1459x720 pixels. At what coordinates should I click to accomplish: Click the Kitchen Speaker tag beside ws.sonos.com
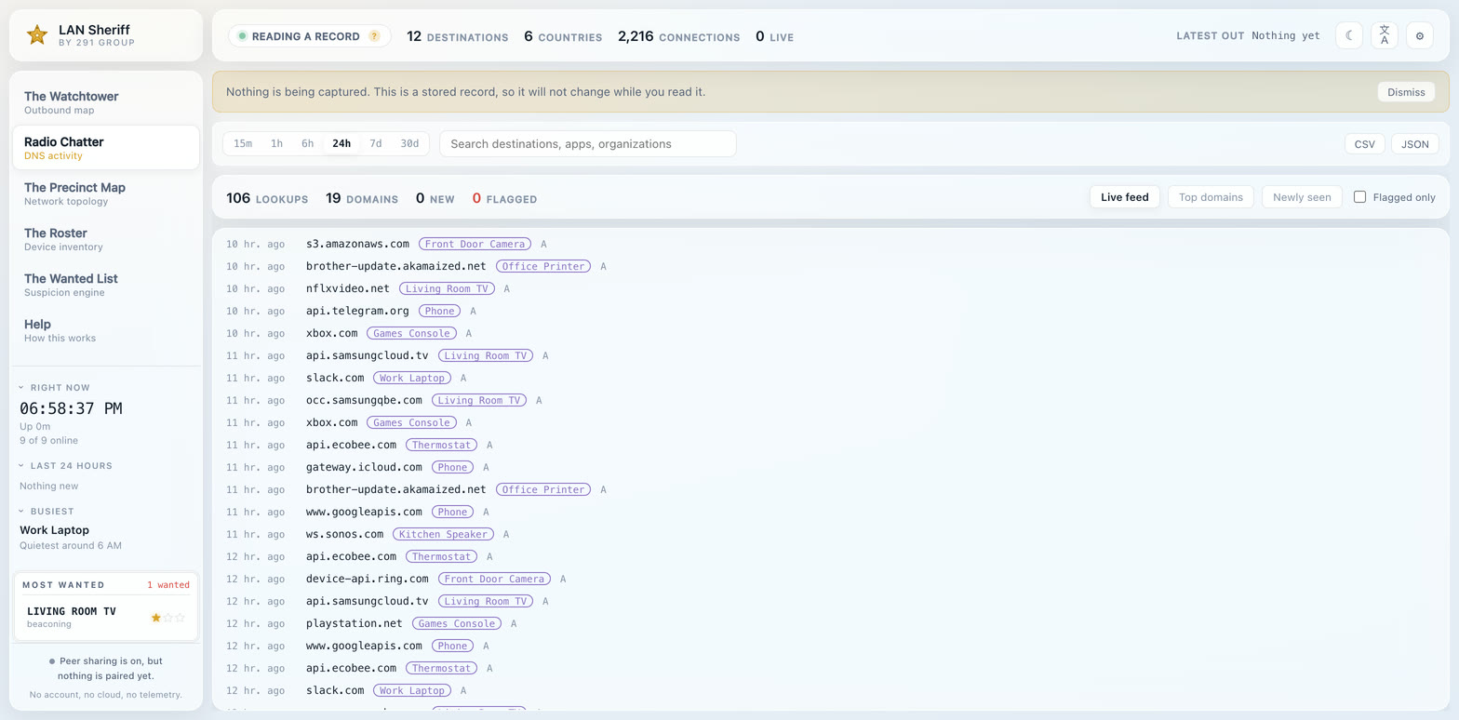point(442,534)
